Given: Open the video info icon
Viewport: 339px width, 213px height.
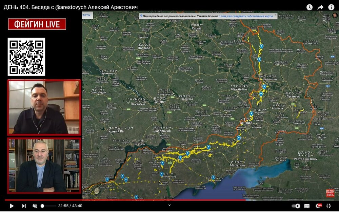Looking at the screenshot, I should 331,7.
